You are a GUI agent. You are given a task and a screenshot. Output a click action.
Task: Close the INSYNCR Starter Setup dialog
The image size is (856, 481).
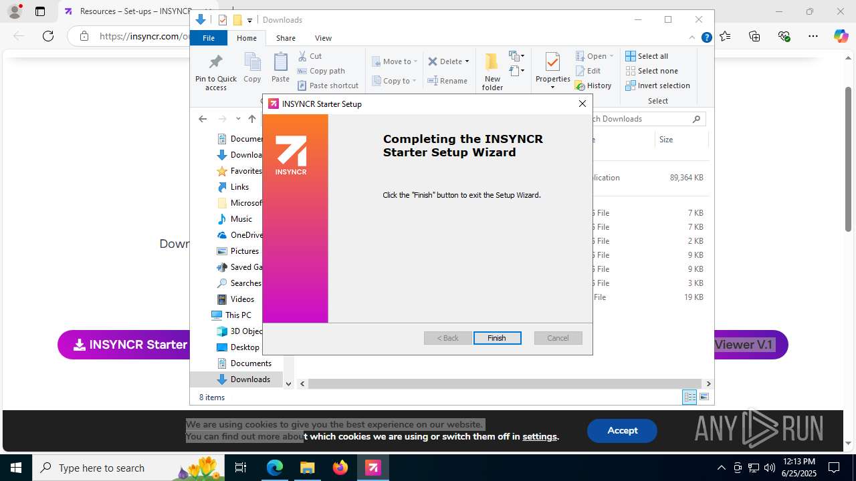pos(582,104)
